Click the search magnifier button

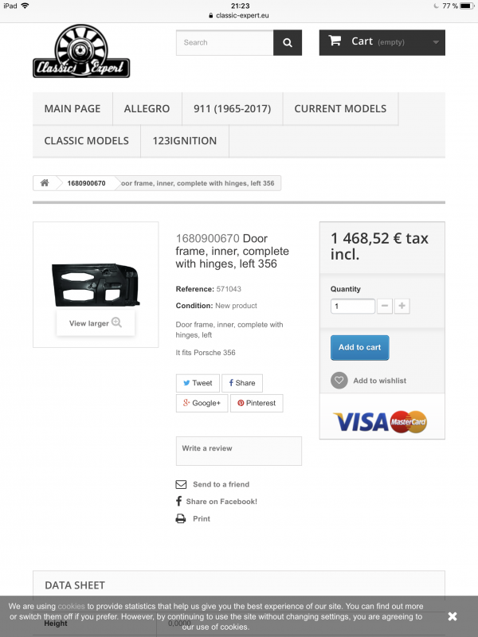[288, 43]
